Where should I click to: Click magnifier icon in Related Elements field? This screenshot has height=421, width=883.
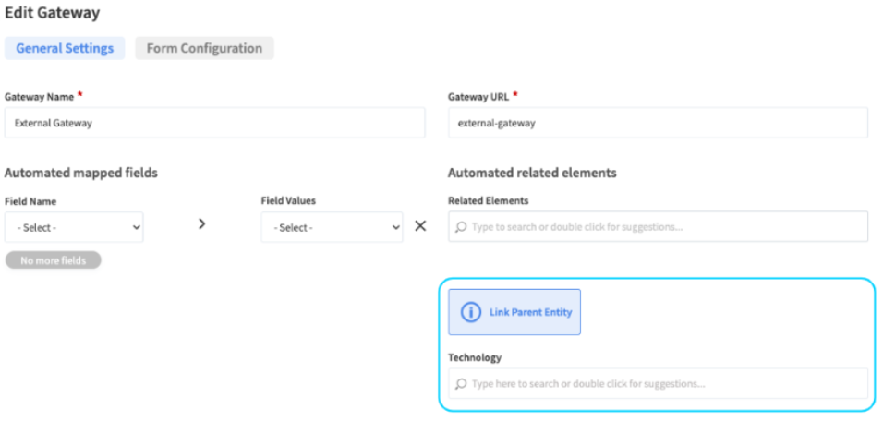pyautogui.click(x=461, y=226)
